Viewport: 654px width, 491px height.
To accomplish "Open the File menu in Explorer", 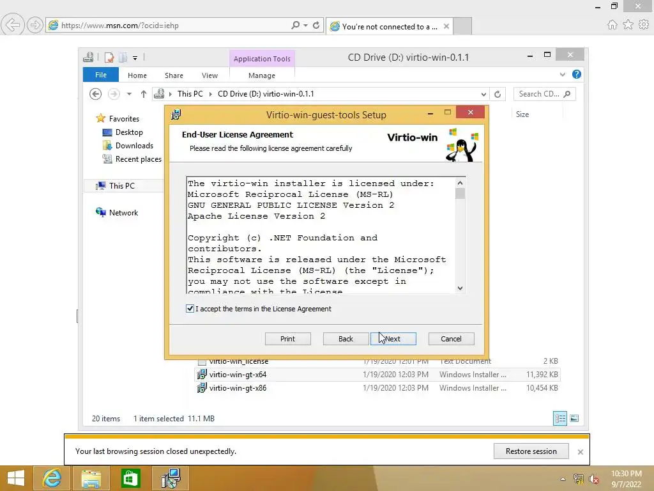I will pyautogui.click(x=101, y=75).
